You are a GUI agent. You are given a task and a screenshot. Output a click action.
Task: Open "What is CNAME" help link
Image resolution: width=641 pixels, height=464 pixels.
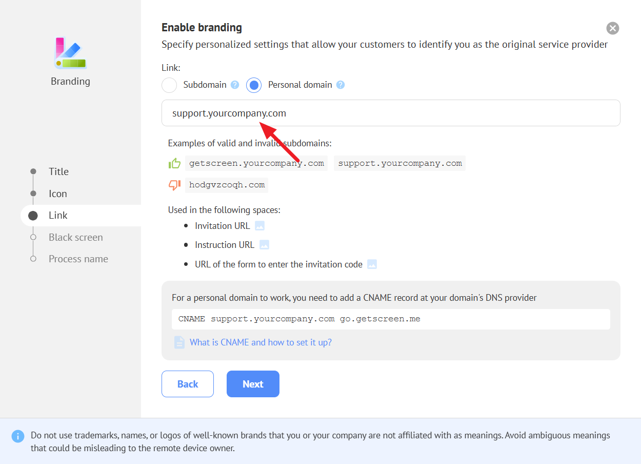[261, 342]
